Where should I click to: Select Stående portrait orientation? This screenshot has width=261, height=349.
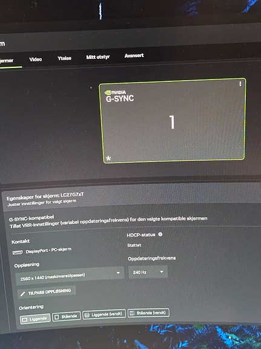67,316
